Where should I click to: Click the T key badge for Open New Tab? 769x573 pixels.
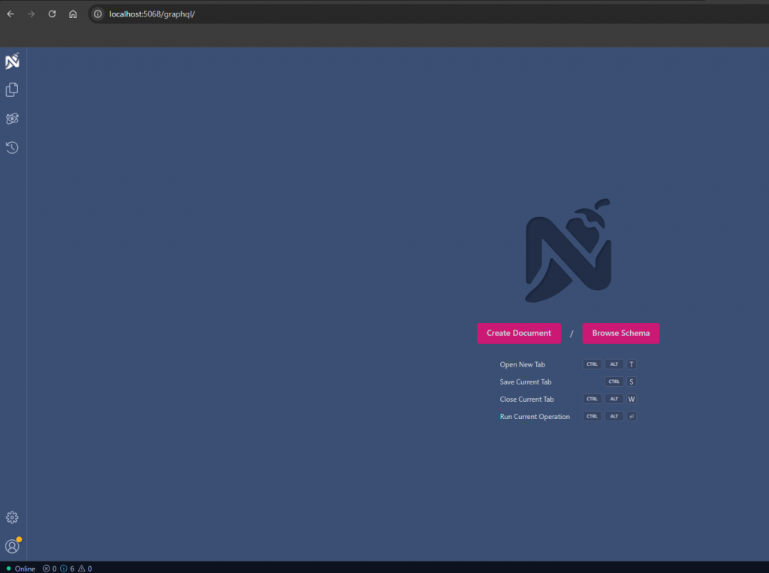[x=631, y=364]
